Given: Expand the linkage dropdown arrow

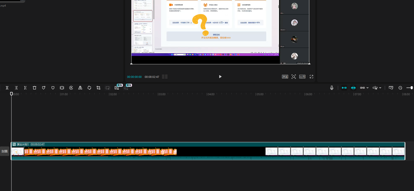Looking at the screenshot, I should click(x=368, y=88).
